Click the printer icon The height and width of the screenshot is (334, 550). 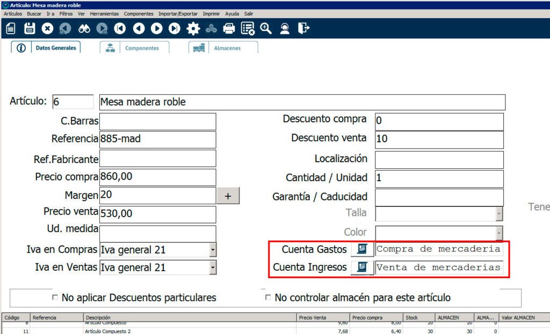click(229, 28)
